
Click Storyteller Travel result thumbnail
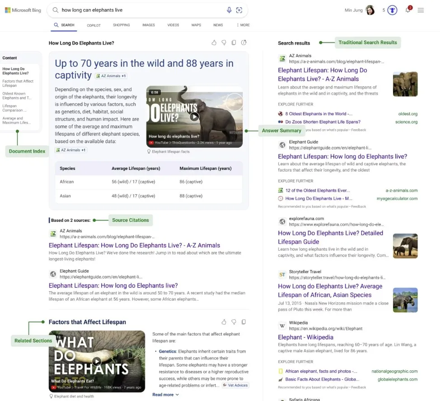pos(405,300)
